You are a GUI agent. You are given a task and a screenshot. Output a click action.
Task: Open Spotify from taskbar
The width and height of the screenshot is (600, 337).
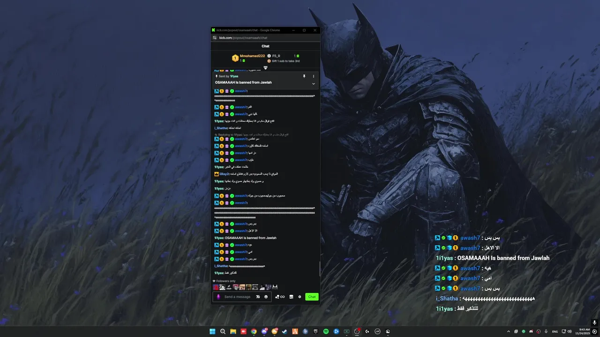click(x=326, y=331)
